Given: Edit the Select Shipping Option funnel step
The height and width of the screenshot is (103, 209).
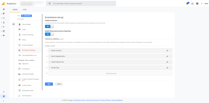Looking at the screenshot, I should 167,56.
